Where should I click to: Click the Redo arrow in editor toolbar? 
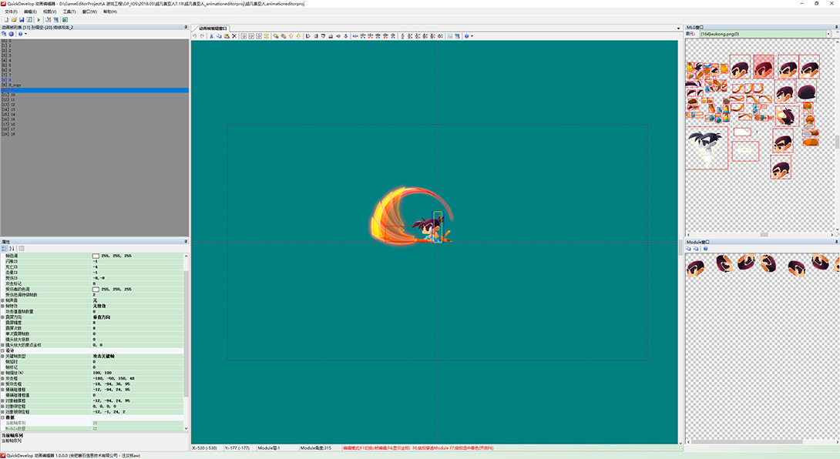pyautogui.click(x=202, y=36)
